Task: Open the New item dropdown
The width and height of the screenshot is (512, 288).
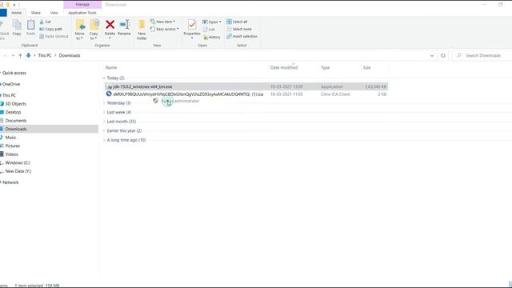Action: coord(162,22)
